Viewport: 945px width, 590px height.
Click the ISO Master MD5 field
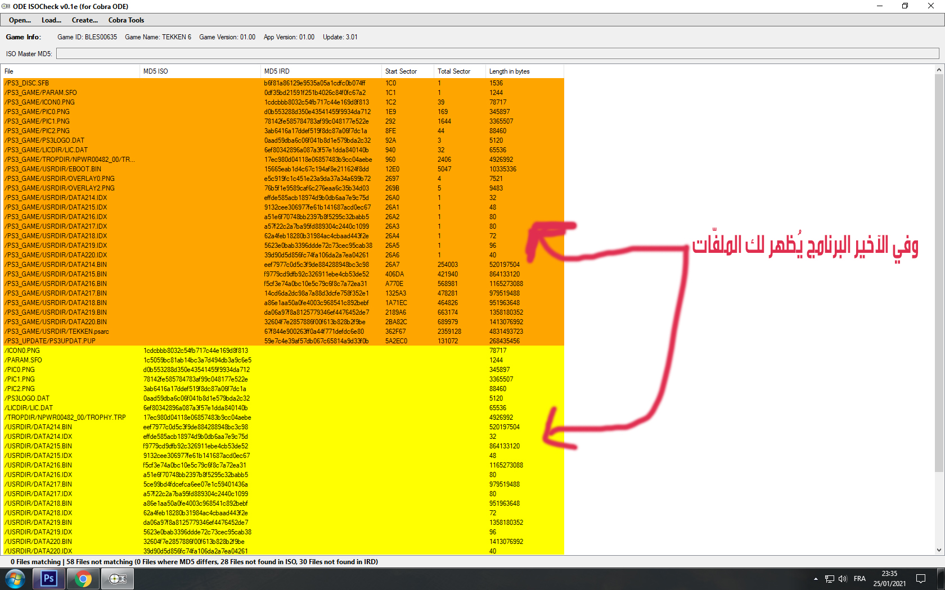[497, 53]
